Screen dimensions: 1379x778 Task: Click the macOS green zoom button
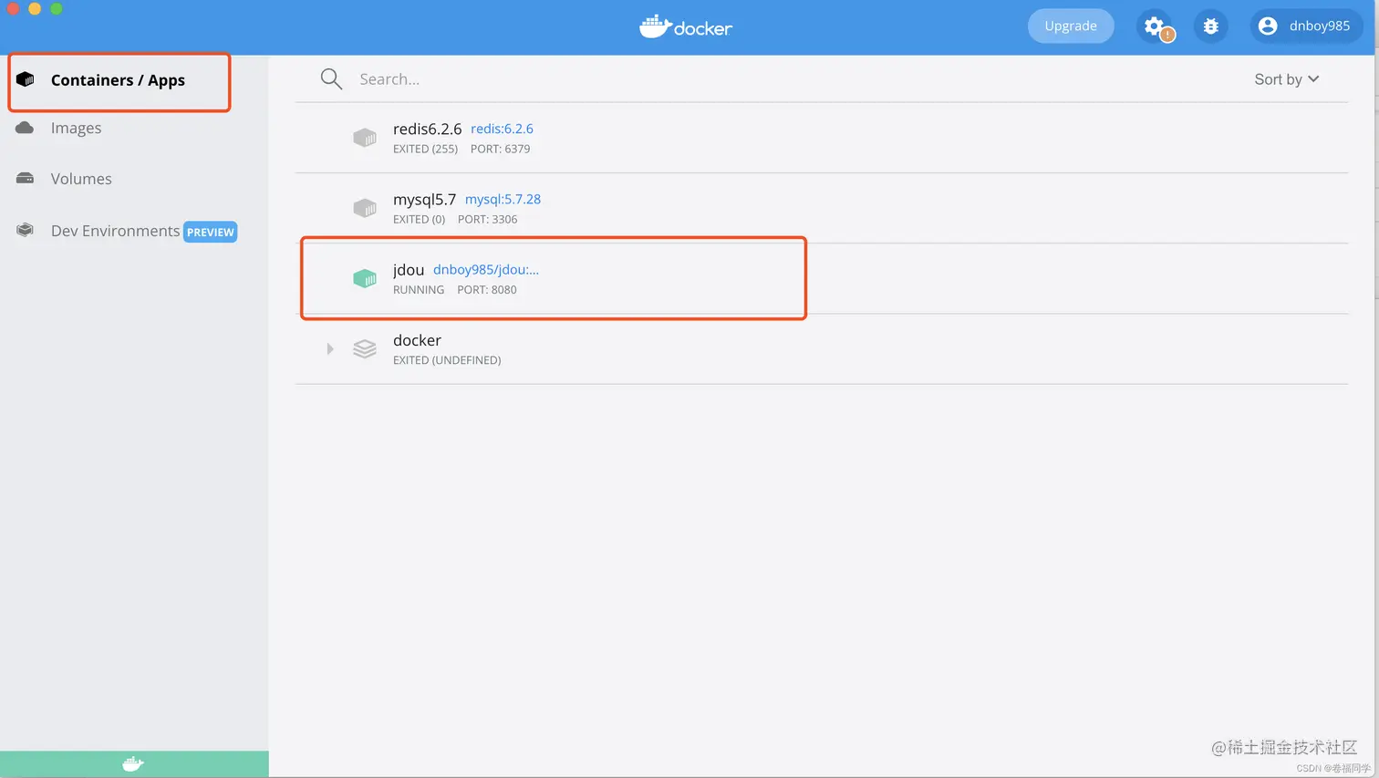56,8
